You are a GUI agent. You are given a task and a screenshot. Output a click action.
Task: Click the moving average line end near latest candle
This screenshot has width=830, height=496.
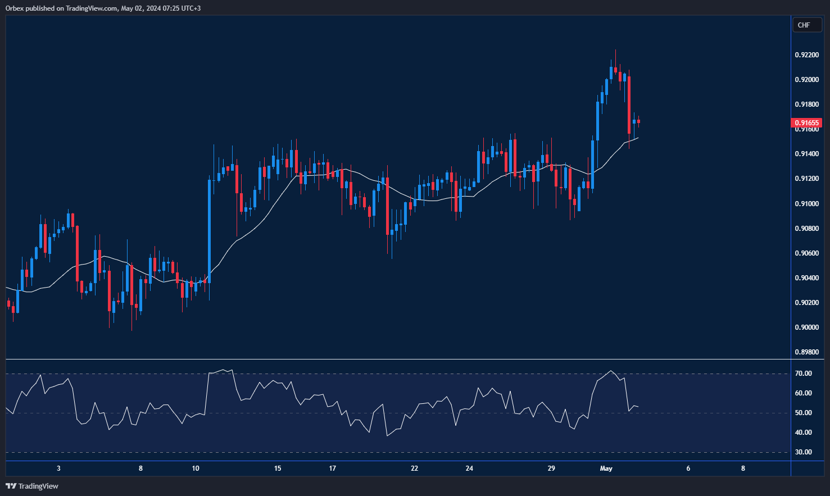coord(637,138)
